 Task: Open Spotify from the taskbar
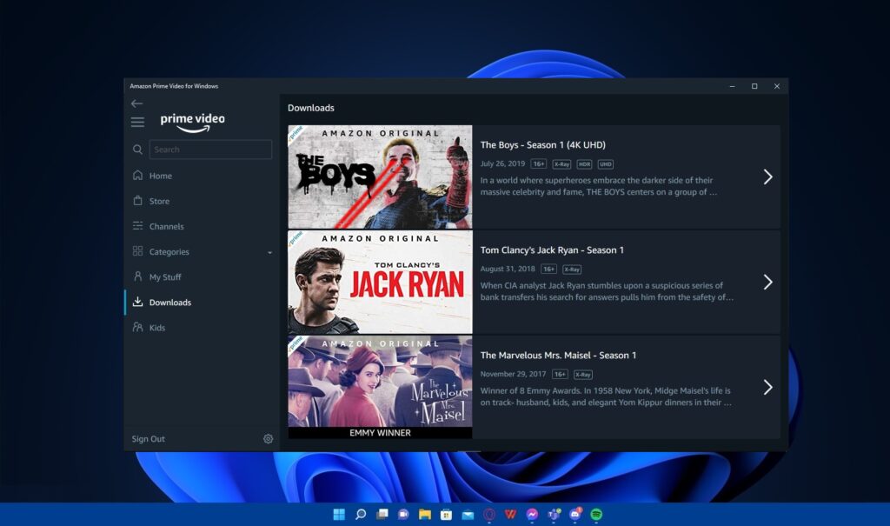pos(596,514)
